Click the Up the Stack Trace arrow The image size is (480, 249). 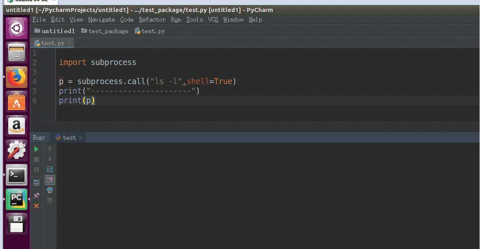[50, 149]
